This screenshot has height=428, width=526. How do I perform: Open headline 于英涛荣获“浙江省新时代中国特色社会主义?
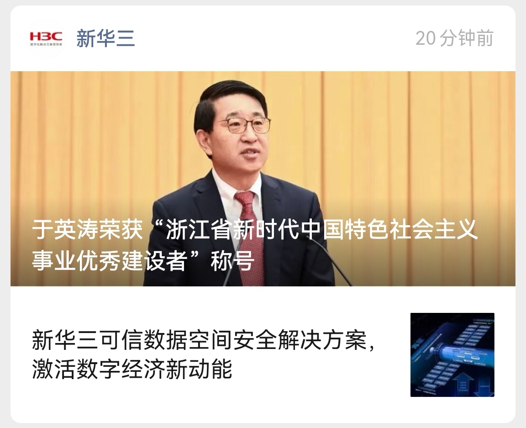(255, 230)
